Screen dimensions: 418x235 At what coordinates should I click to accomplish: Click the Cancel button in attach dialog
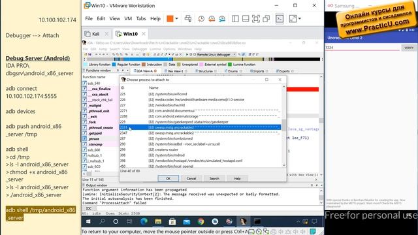(x=191, y=178)
